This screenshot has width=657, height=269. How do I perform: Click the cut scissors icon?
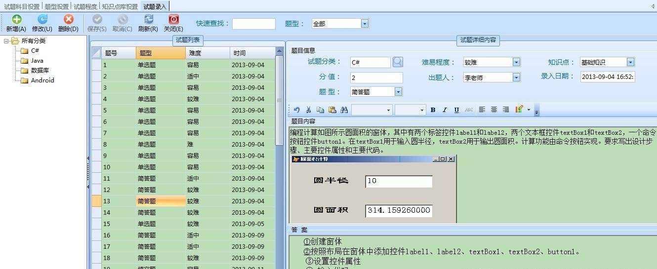[308, 110]
